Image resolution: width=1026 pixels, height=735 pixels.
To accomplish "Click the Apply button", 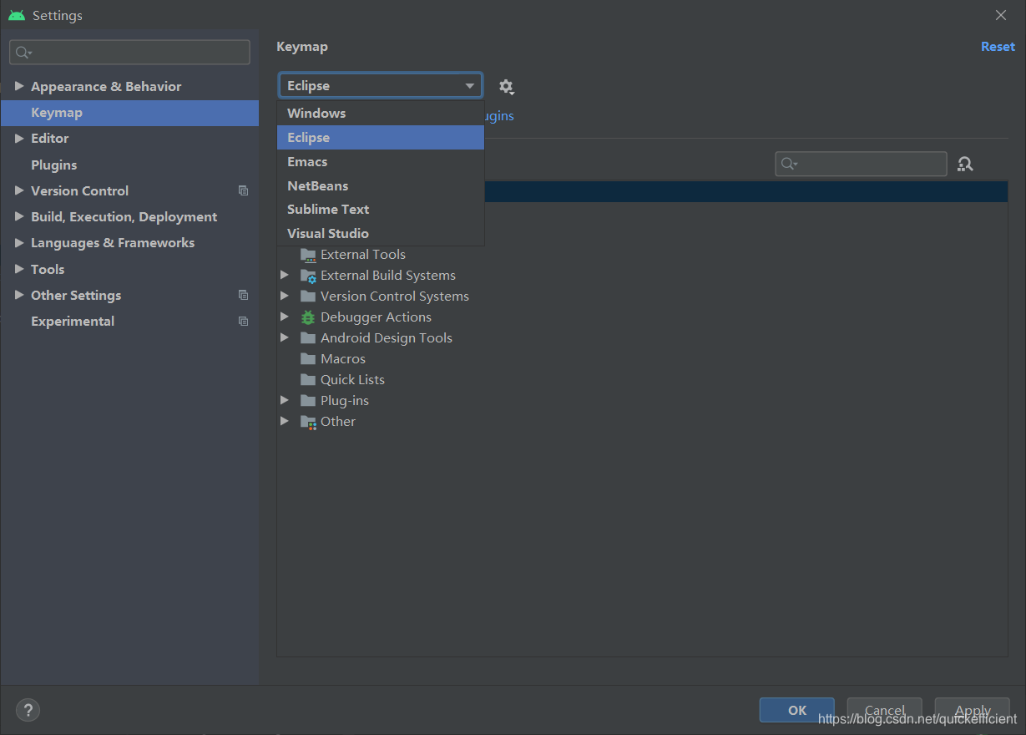I will (971, 710).
